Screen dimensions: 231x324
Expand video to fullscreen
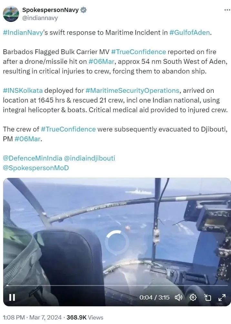(x=222, y=298)
